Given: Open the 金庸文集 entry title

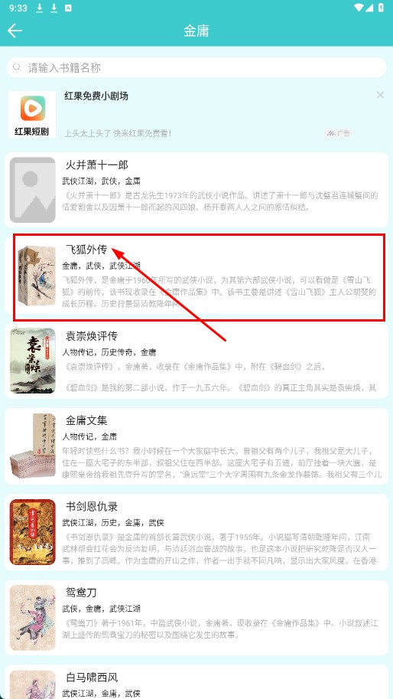Looking at the screenshot, I should tap(86, 420).
